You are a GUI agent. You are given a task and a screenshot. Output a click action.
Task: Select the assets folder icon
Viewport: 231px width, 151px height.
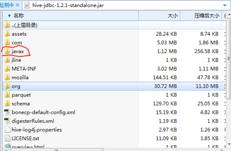coord(7,34)
